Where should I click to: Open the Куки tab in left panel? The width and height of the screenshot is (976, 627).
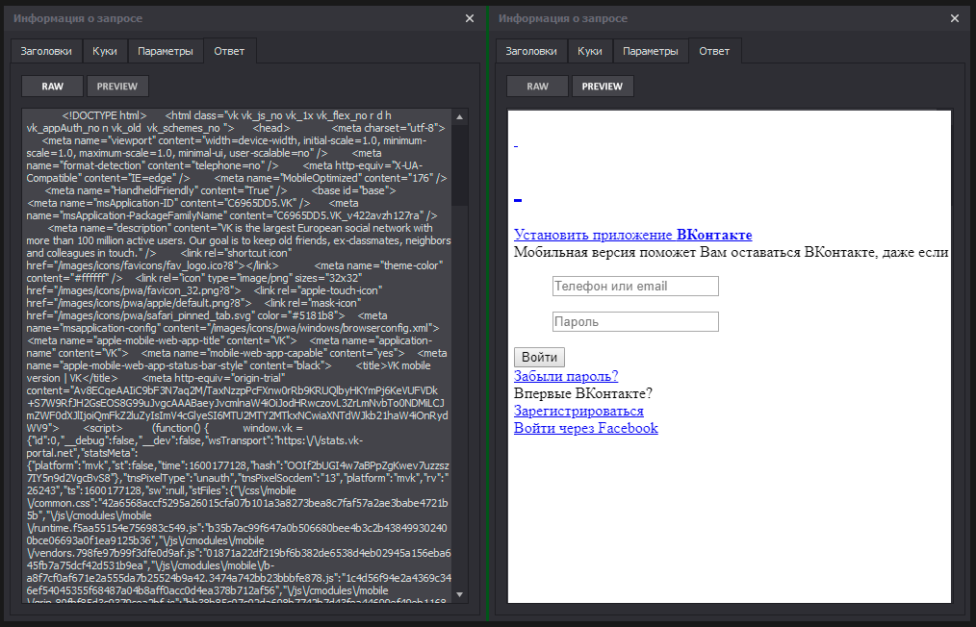105,51
